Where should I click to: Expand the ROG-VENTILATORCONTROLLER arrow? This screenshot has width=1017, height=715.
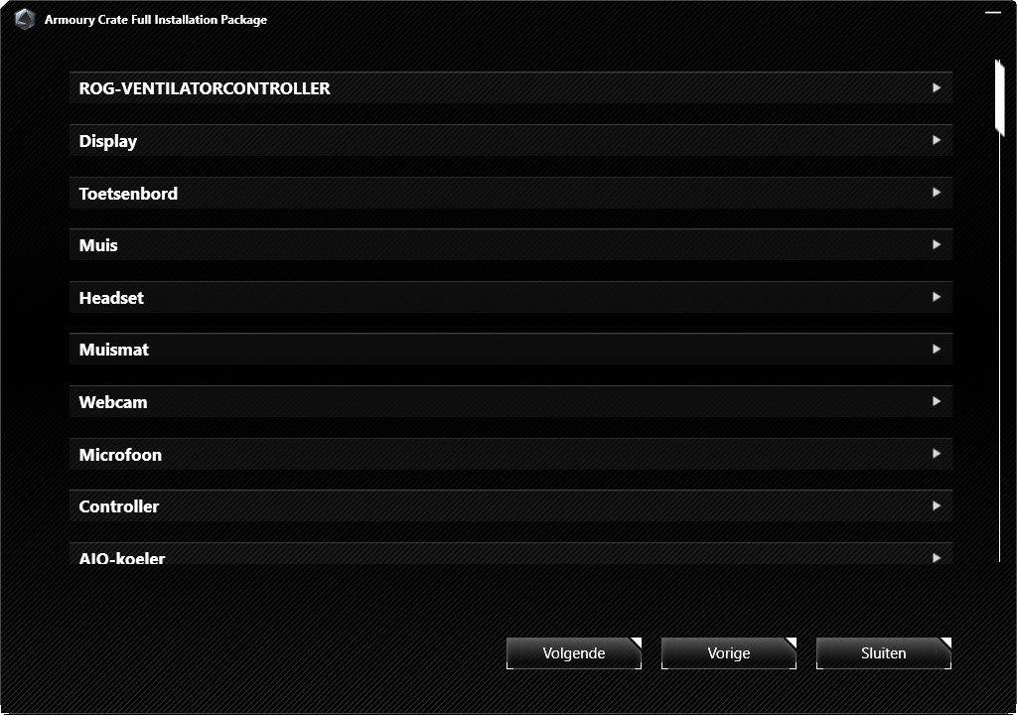(x=936, y=87)
